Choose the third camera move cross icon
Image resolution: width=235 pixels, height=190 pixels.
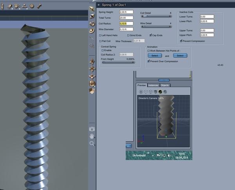92,76
